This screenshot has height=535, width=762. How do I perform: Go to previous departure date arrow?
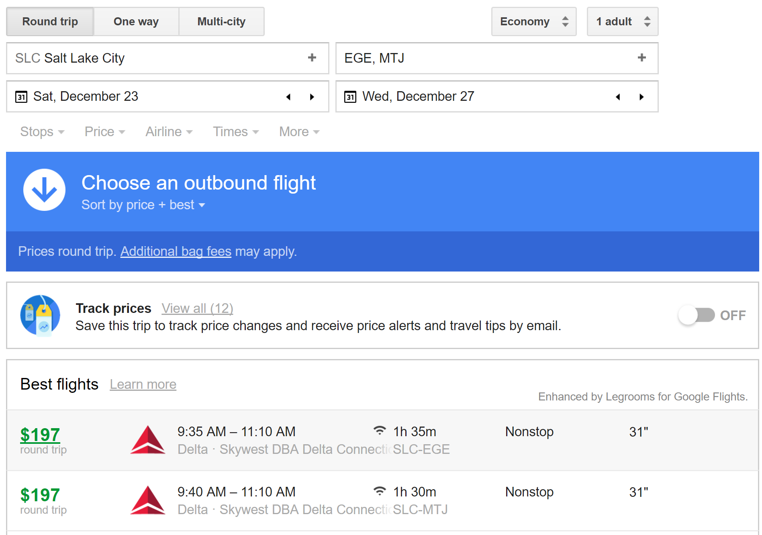tap(288, 97)
